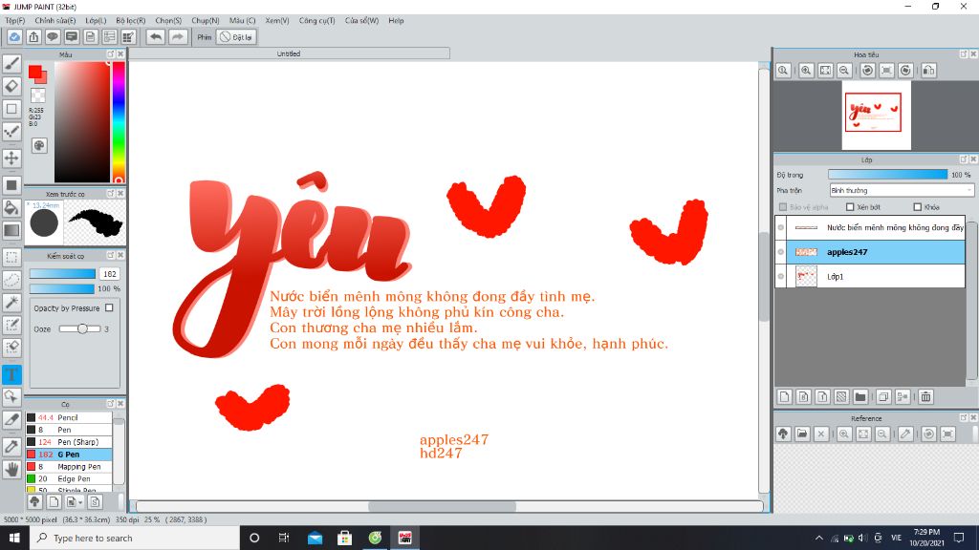The width and height of the screenshot is (979, 550).
Task: Select the Magic Wand tool
Action: click(11, 303)
